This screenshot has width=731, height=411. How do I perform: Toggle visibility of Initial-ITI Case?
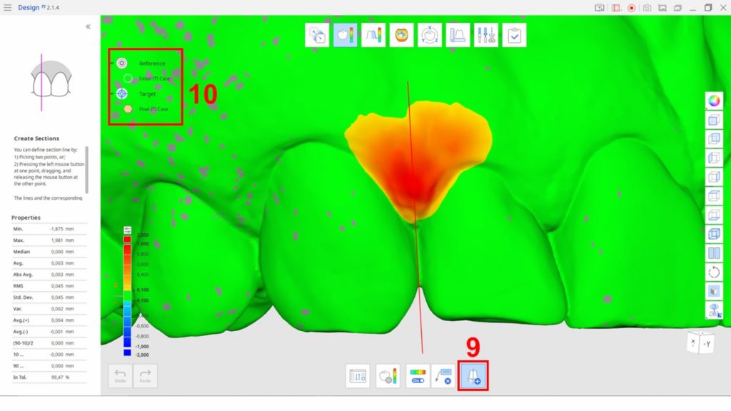click(x=128, y=78)
